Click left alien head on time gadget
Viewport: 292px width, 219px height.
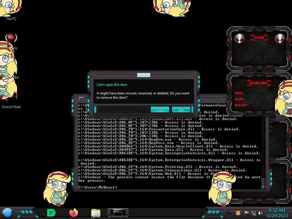coord(239,38)
